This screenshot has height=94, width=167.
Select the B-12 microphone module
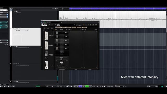[62, 45]
